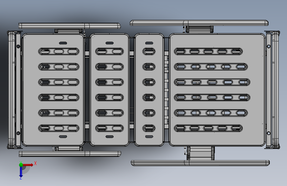
Task: Click the green Y axis ball of the triad
Action: [x=21, y=164]
